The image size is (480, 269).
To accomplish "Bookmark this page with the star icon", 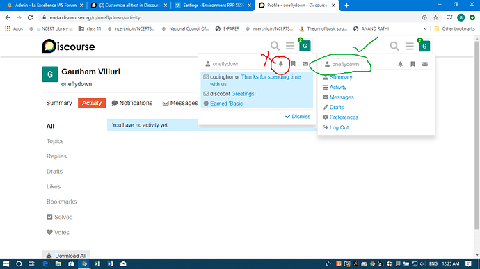I will 435,18.
